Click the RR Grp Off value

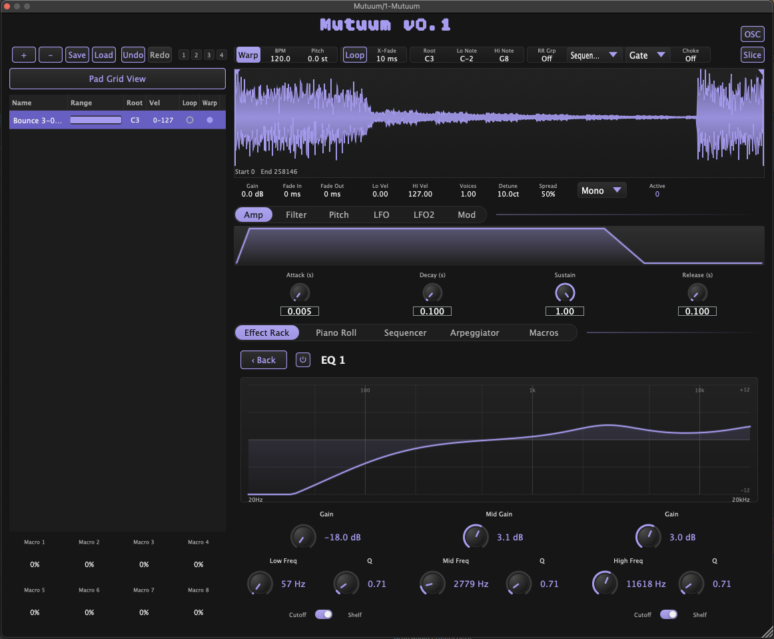coord(546,59)
